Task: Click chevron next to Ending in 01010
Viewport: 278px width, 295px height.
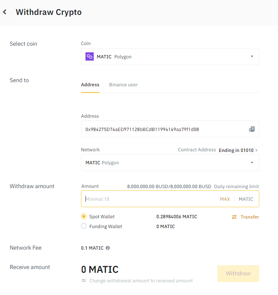Action: pyautogui.click(x=256, y=150)
